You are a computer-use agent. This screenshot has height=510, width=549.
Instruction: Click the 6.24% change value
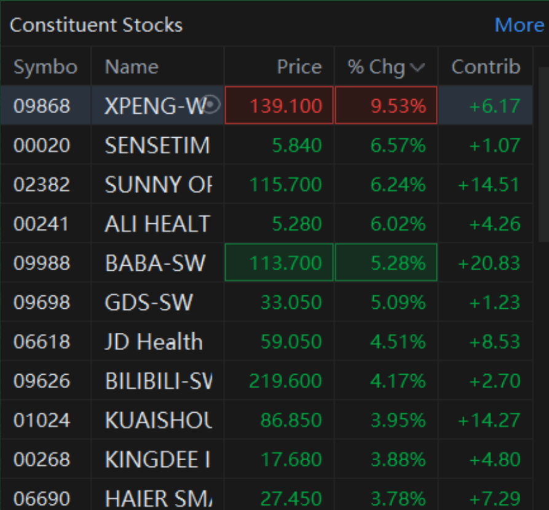pos(398,184)
